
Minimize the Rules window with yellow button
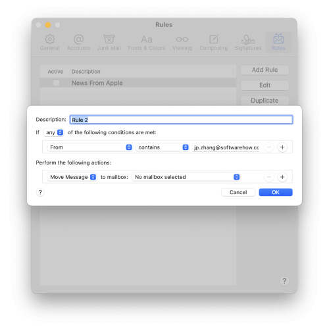pos(48,25)
